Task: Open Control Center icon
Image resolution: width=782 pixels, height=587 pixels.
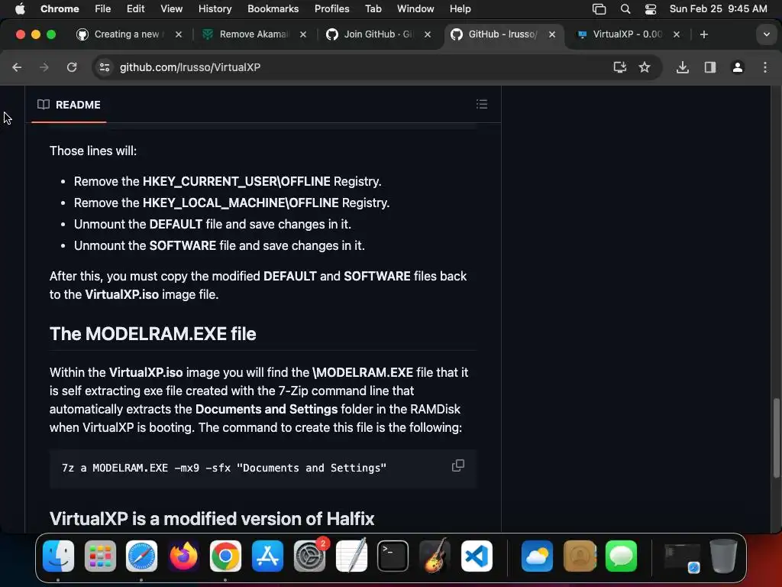Action: tap(651, 8)
